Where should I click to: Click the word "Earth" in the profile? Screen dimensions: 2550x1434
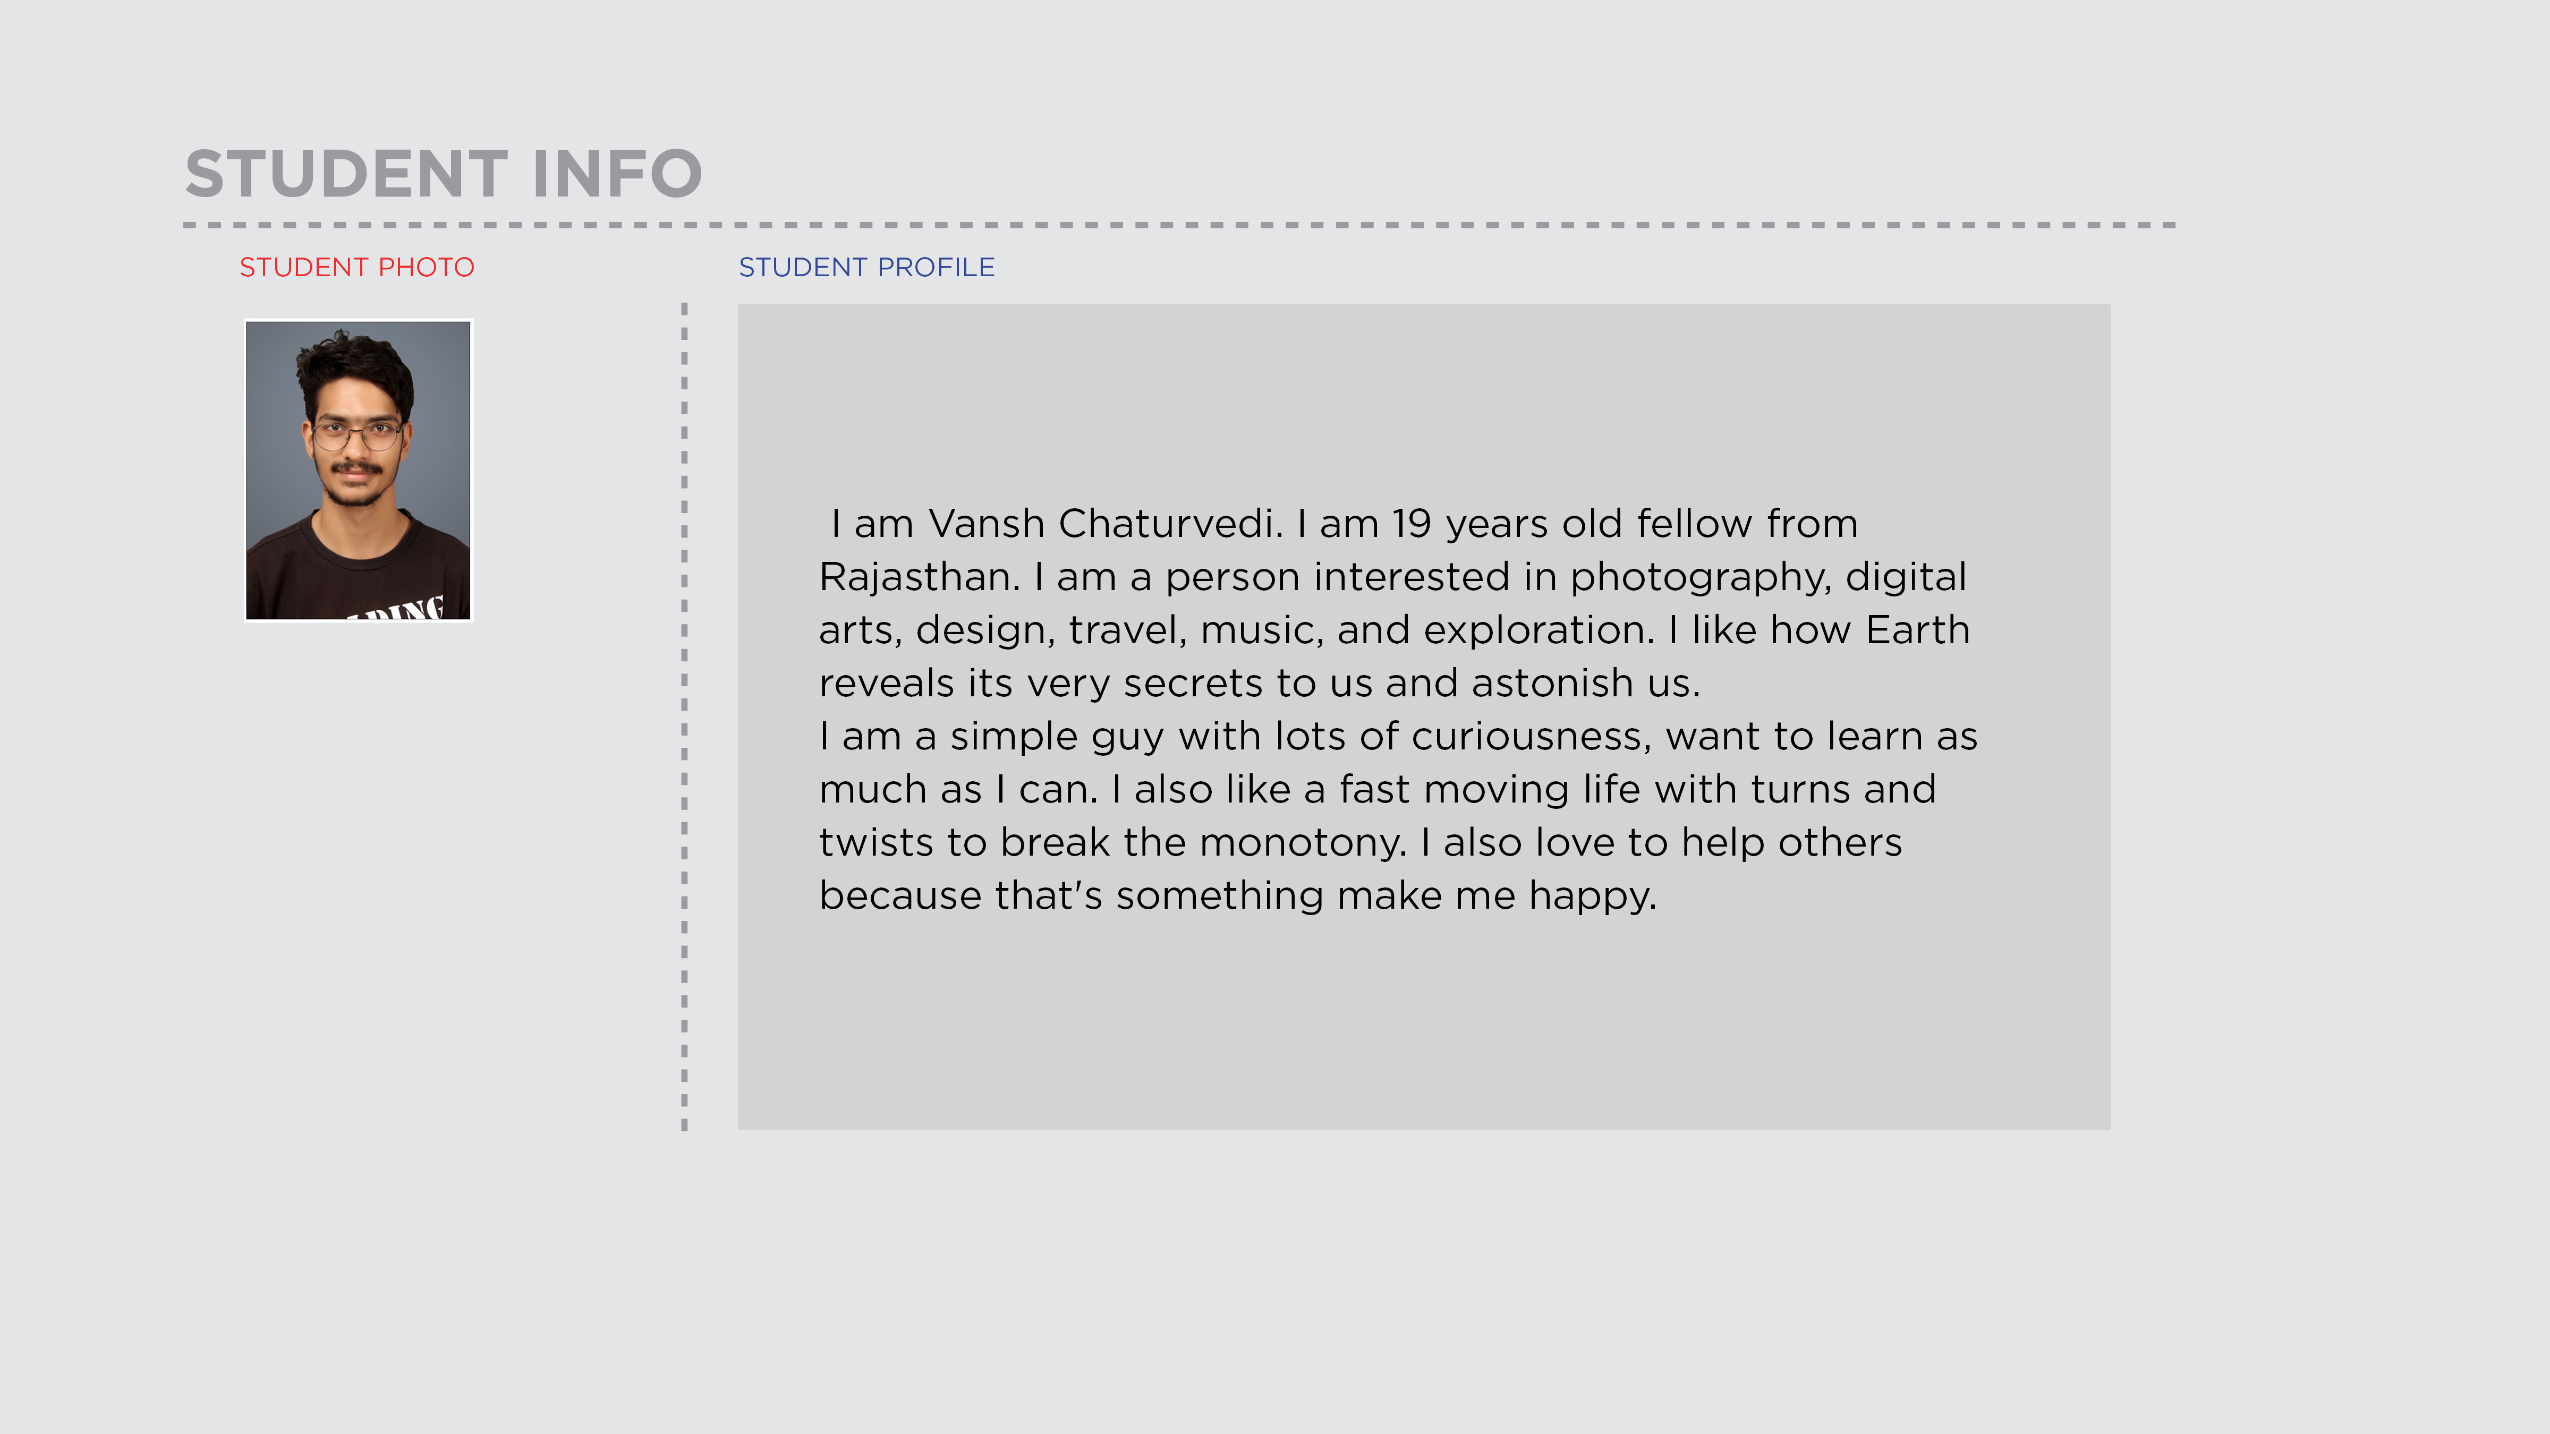(x=1917, y=630)
